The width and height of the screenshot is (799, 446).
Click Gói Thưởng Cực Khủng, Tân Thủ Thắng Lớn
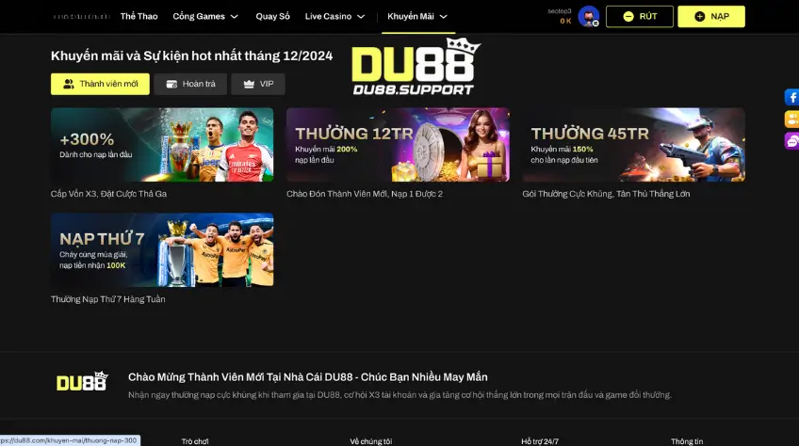(606, 194)
